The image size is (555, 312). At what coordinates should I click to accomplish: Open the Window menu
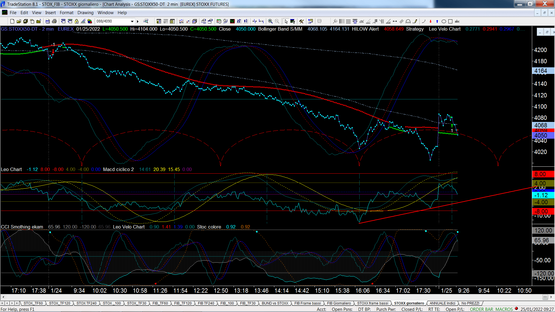pyautogui.click(x=106, y=13)
